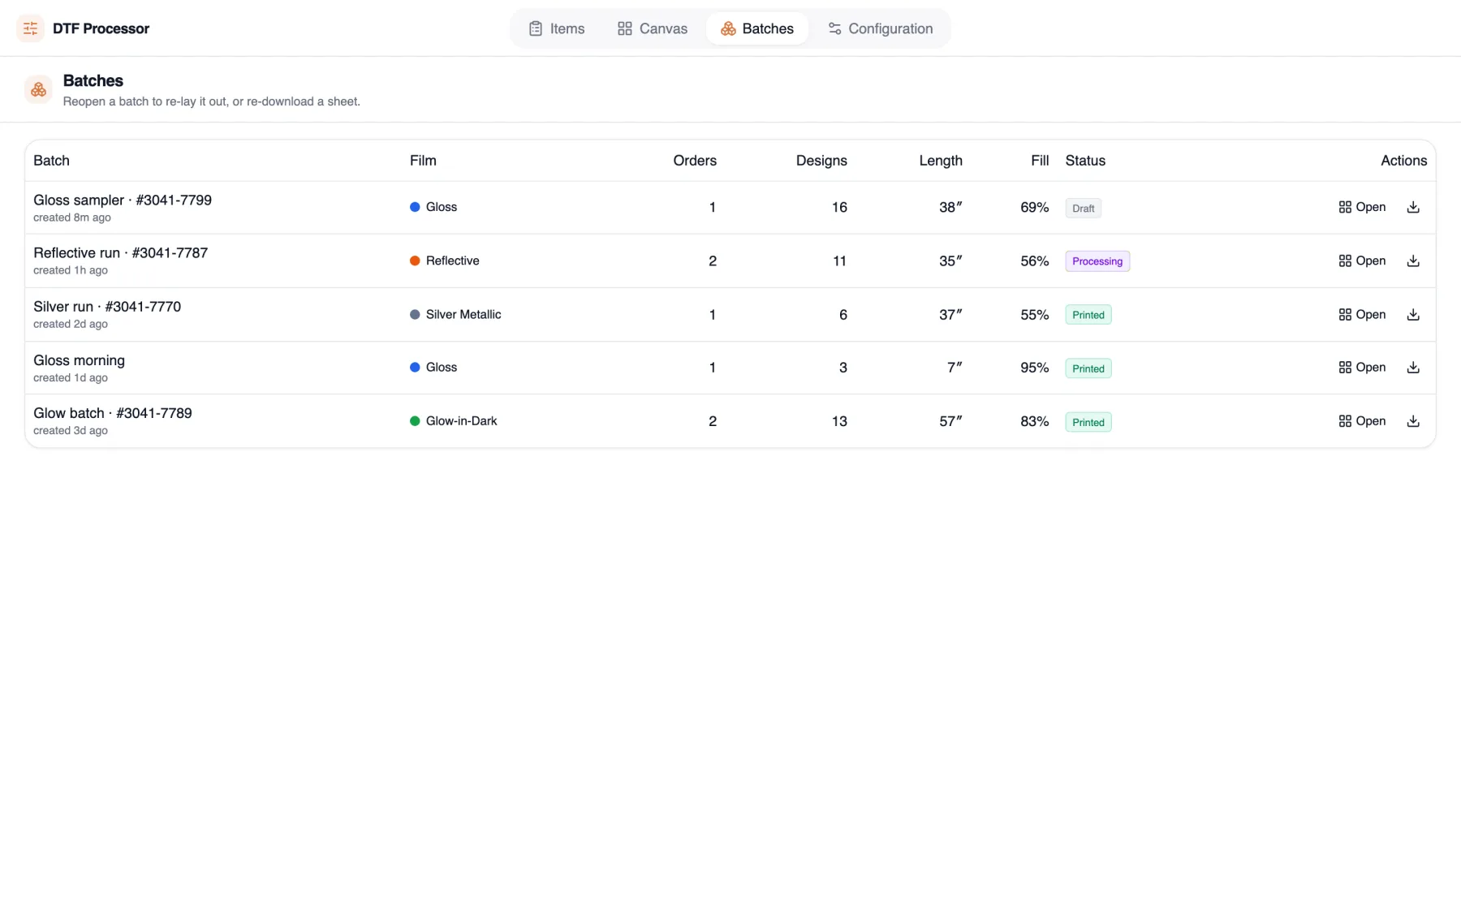This screenshot has height=913, width=1461.
Task: Select the Batches tab
Action: [757, 28]
